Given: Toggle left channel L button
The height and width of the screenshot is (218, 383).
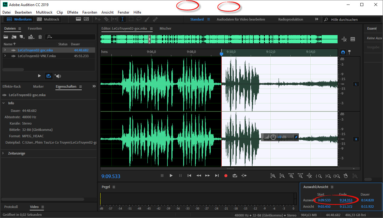Looking at the screenshot, I should (356, 84).
